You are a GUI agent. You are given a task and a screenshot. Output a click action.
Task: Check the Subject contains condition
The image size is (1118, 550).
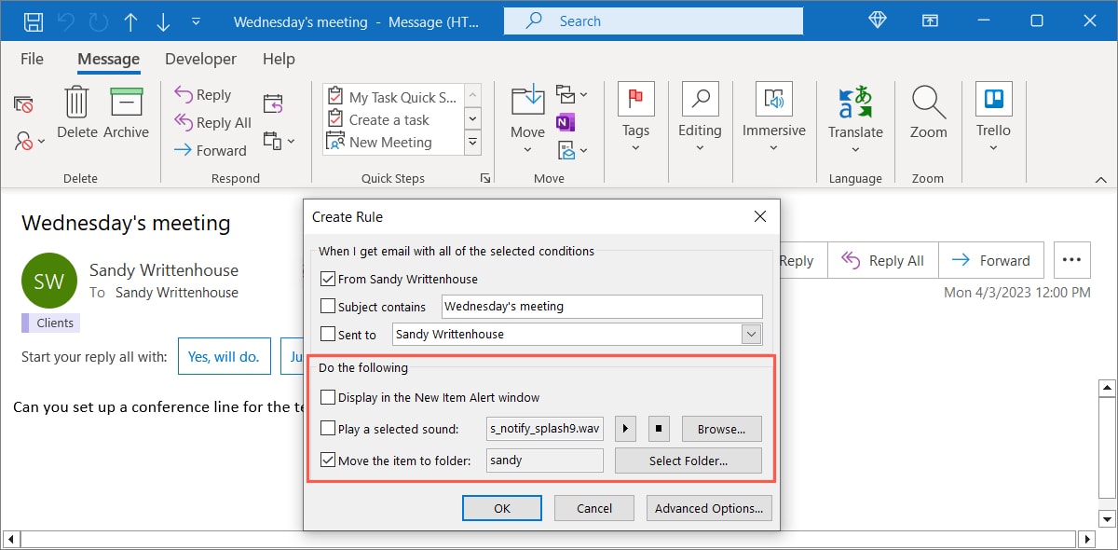pyautogui.click(x=329, y=306)
